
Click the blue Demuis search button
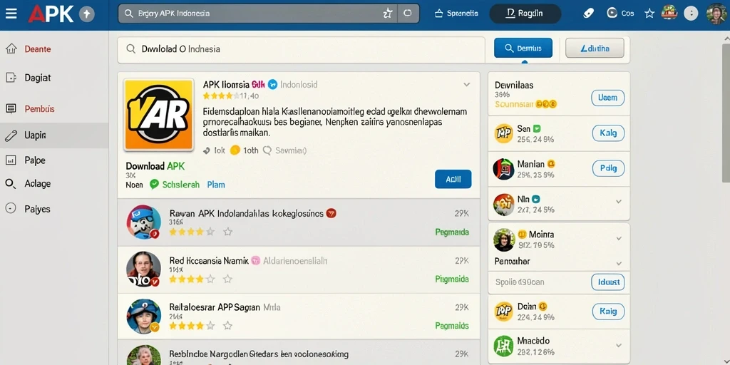point(523,48)
